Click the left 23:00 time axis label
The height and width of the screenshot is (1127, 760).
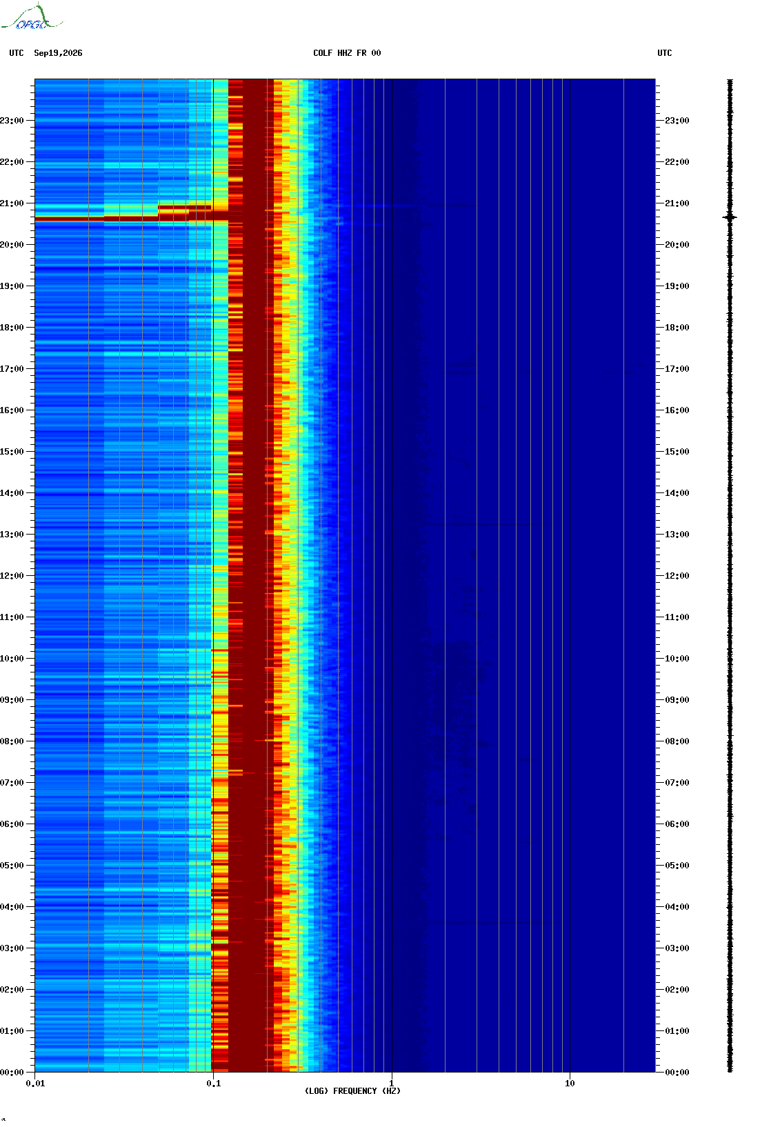(x=11, y=121)
